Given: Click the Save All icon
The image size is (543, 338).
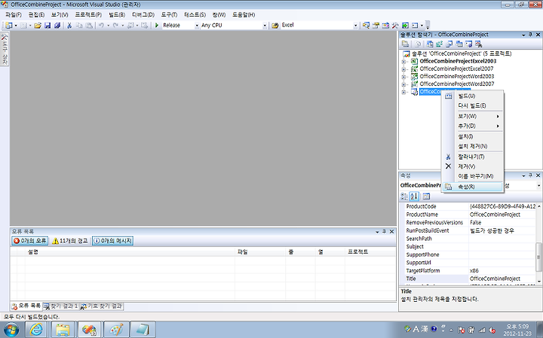Looking at the screenshot, I should [57, 26].
